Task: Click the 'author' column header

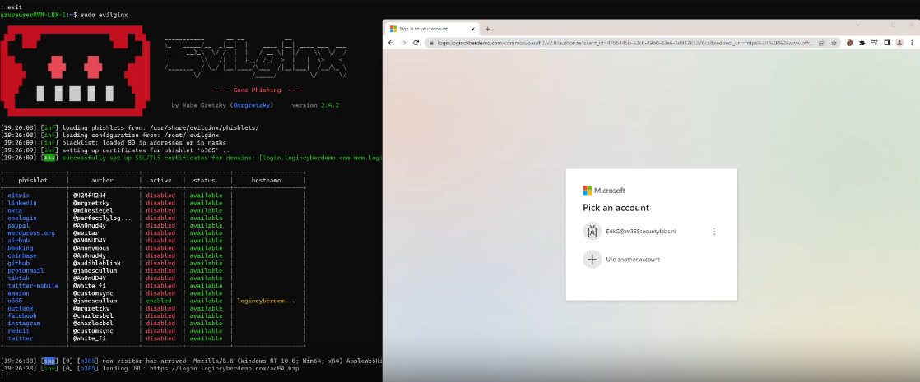Action: tap(102, 181)
